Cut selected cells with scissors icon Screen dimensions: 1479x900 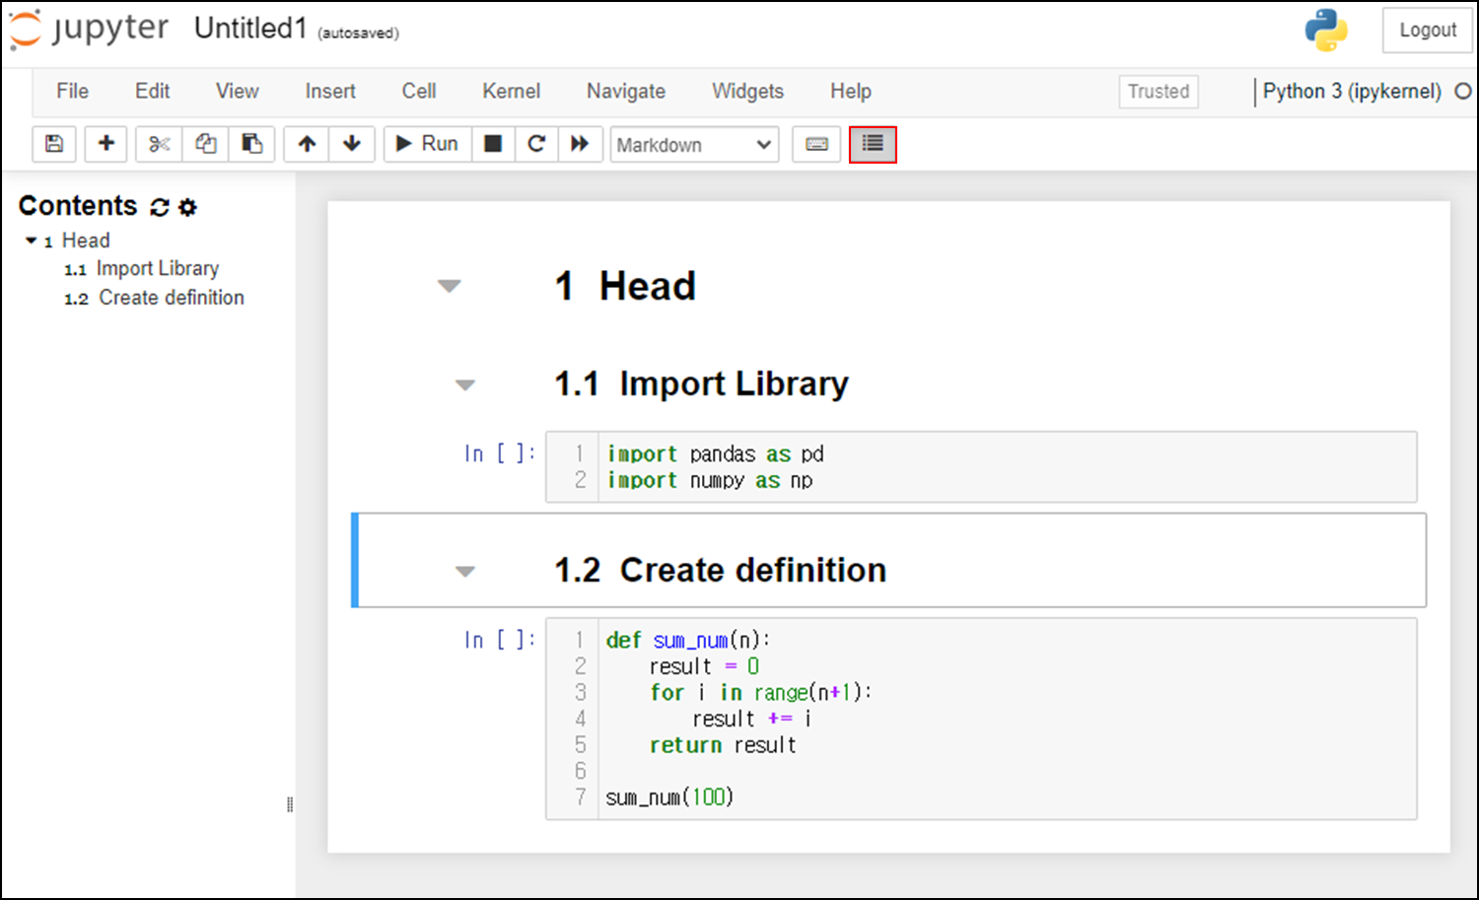159,144
